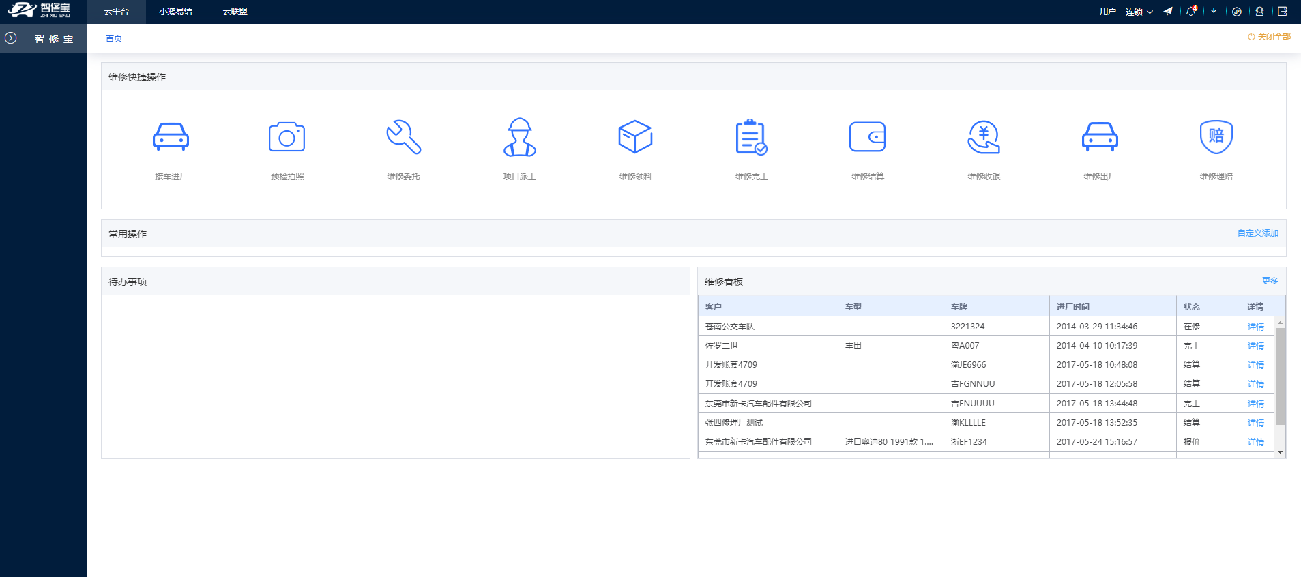Open the 智修宝 sidebar menu item
Screen dimensions: 1301x577
coord(54,39)
